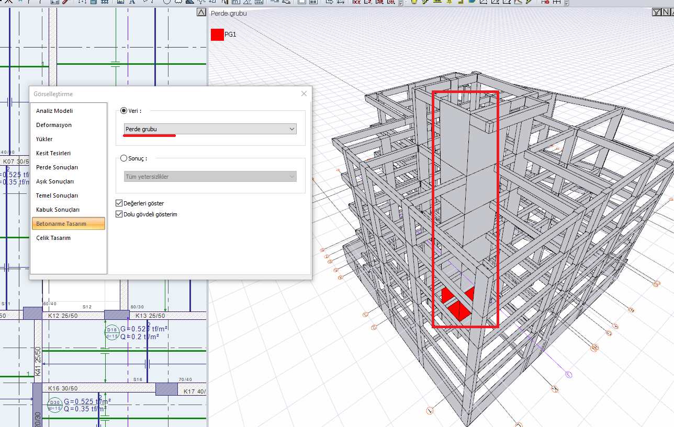Open the Perde grubu dropdown
Image resolution: width=674 pixels, height=427 pixels.
pyautogui.click(x=210, y=129)
